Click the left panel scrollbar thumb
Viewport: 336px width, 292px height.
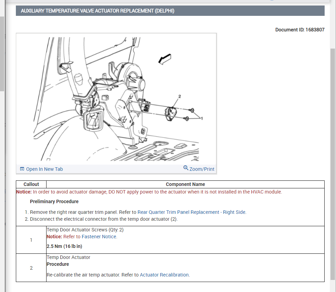[2, 54]
